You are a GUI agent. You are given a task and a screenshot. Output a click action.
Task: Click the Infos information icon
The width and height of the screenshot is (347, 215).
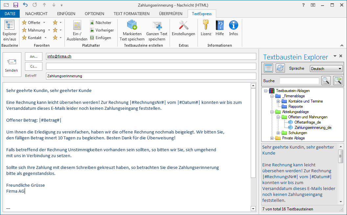pyautogui.click(x=233, y=25)
